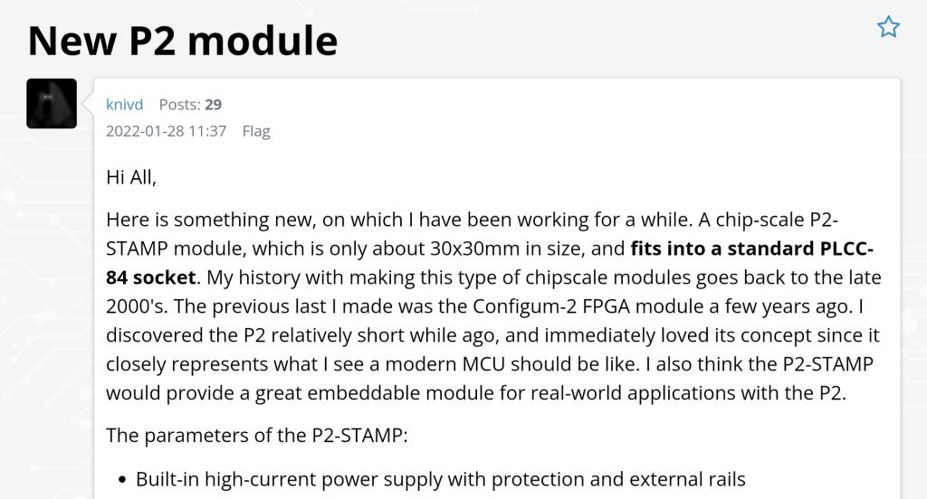Click the post count number 29

point(213,105)
